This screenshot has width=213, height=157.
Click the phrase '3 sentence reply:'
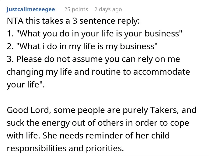click(106, 21)
